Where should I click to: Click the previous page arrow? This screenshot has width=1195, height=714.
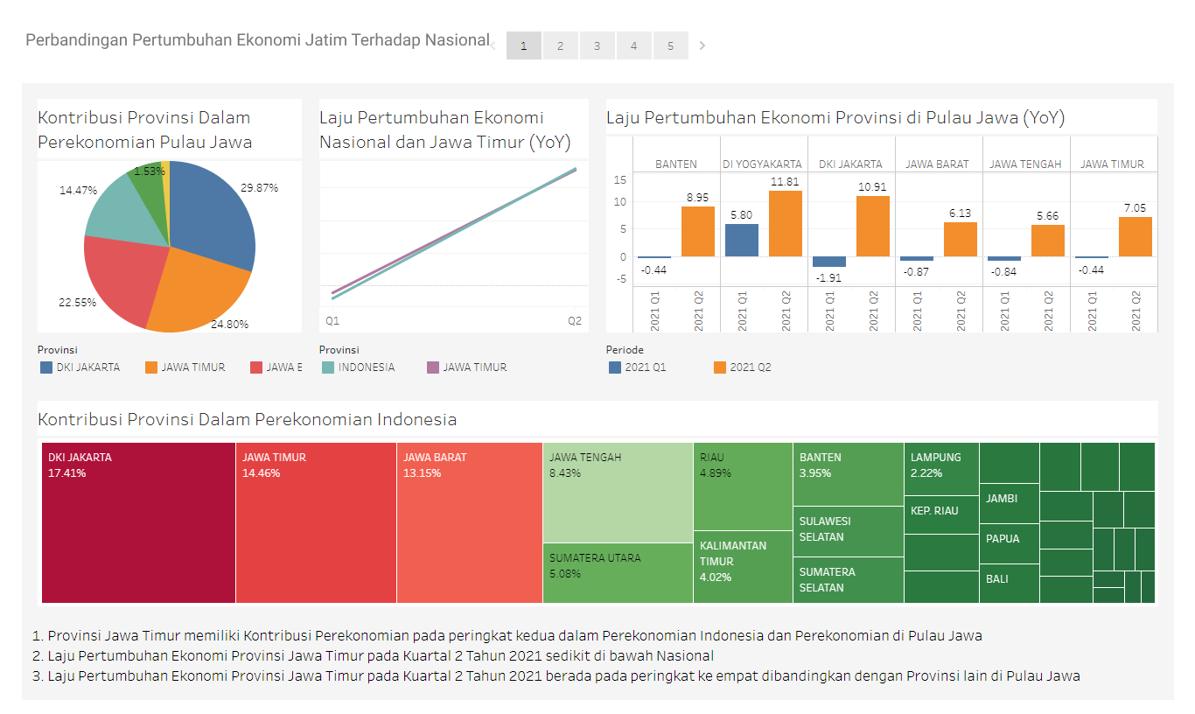tap(493, 45)
